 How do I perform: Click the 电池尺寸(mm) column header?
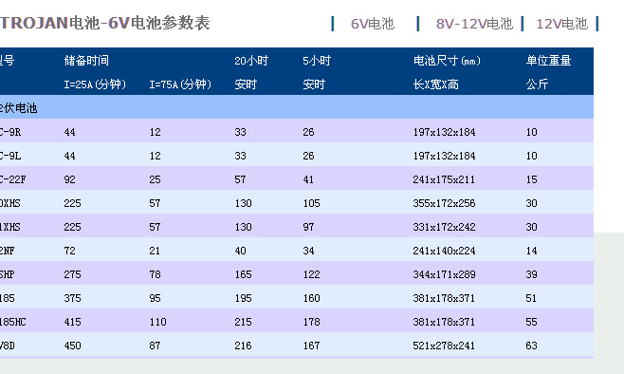[447, 61]
